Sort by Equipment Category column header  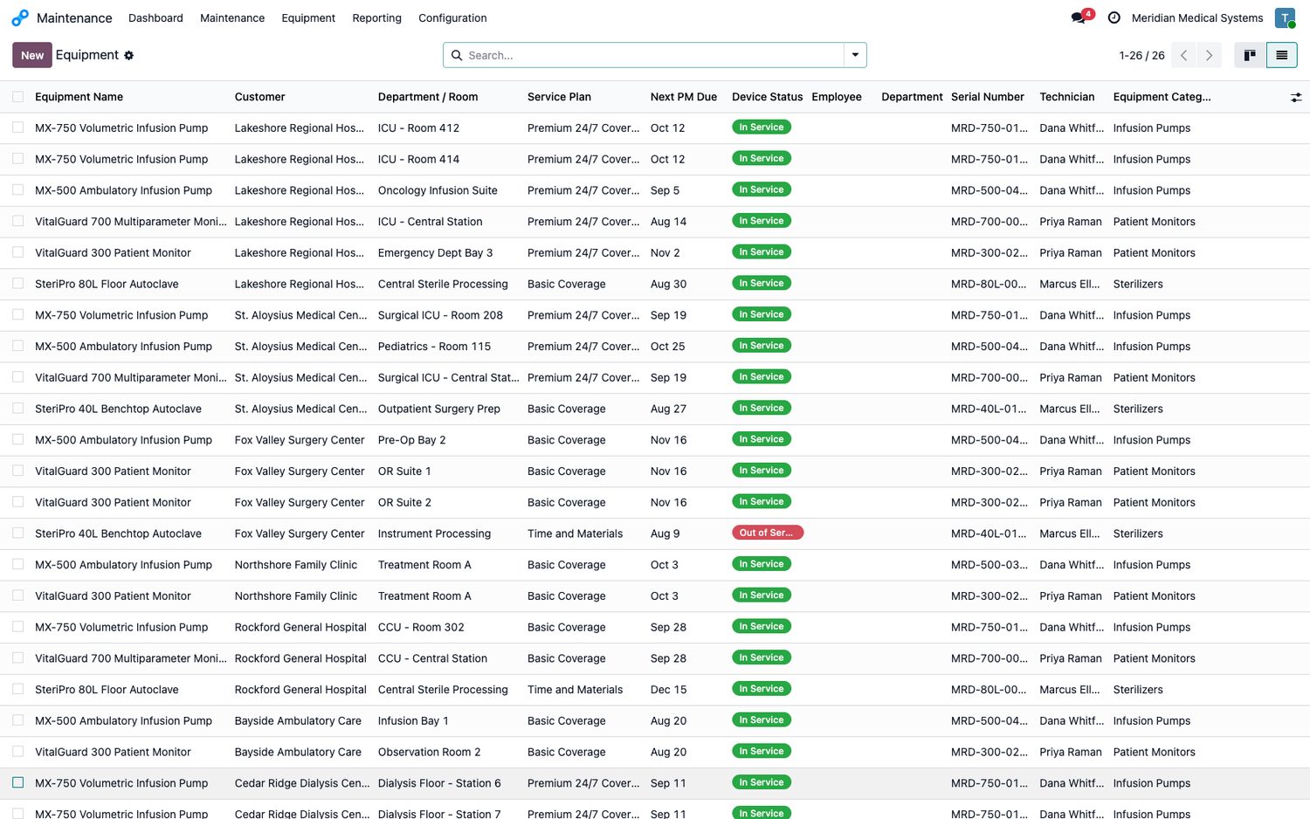tap(1162, 97)
